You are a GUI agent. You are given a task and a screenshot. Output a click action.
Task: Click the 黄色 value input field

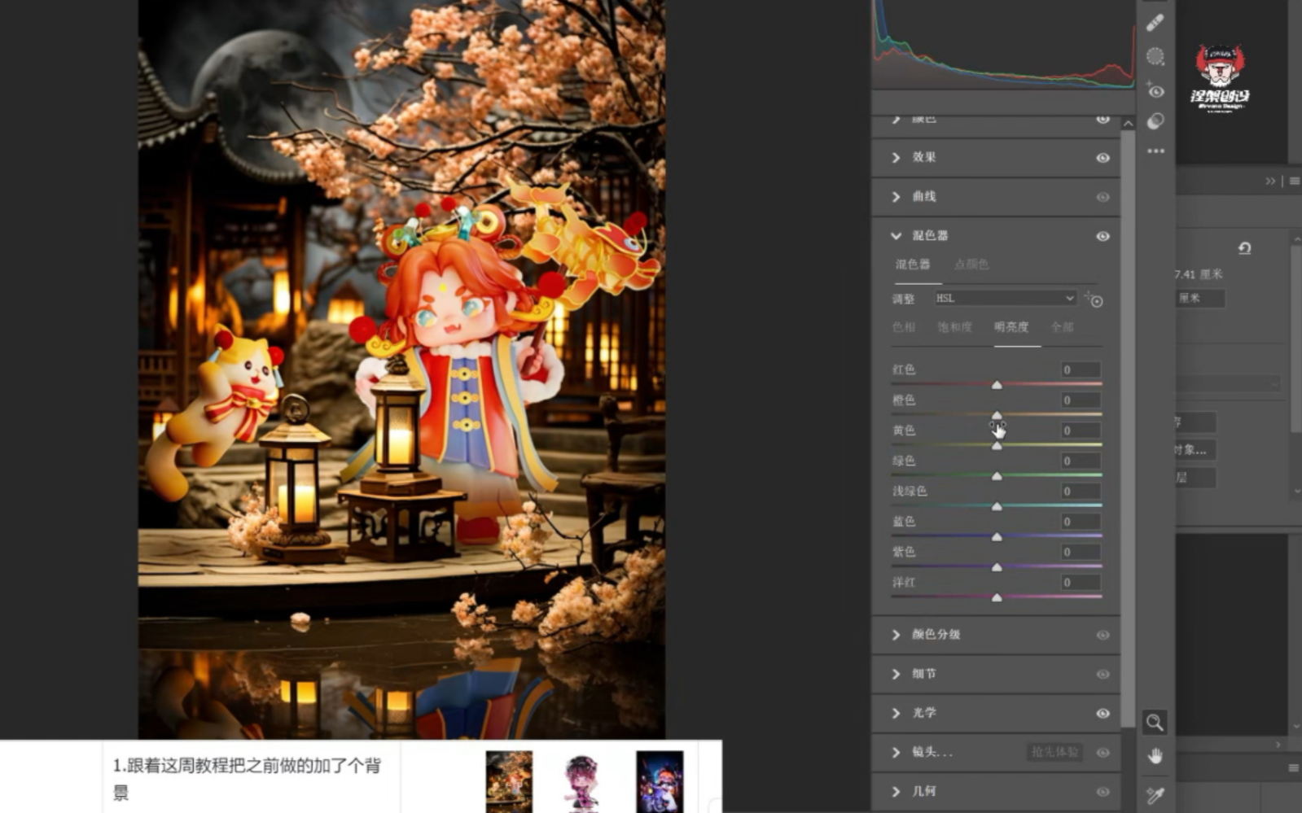click(1081, 431)
